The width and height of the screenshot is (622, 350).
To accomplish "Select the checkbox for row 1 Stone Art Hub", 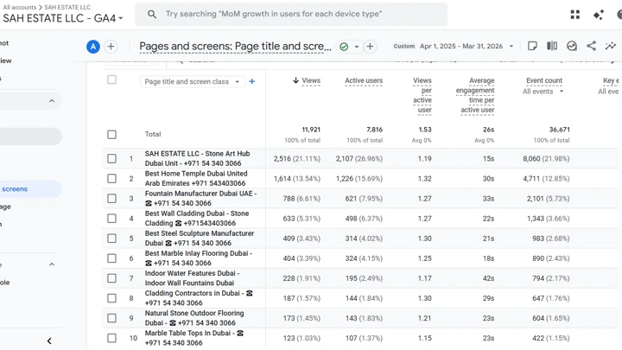I will [111, 159].
